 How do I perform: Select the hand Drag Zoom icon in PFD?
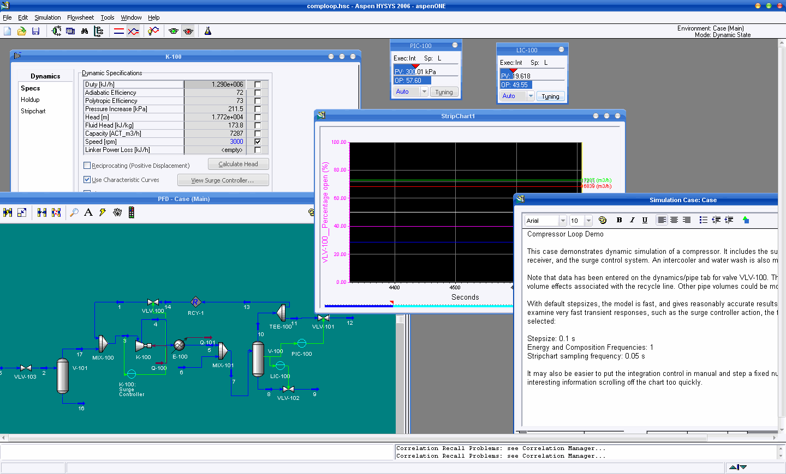(x=117, y=212)
